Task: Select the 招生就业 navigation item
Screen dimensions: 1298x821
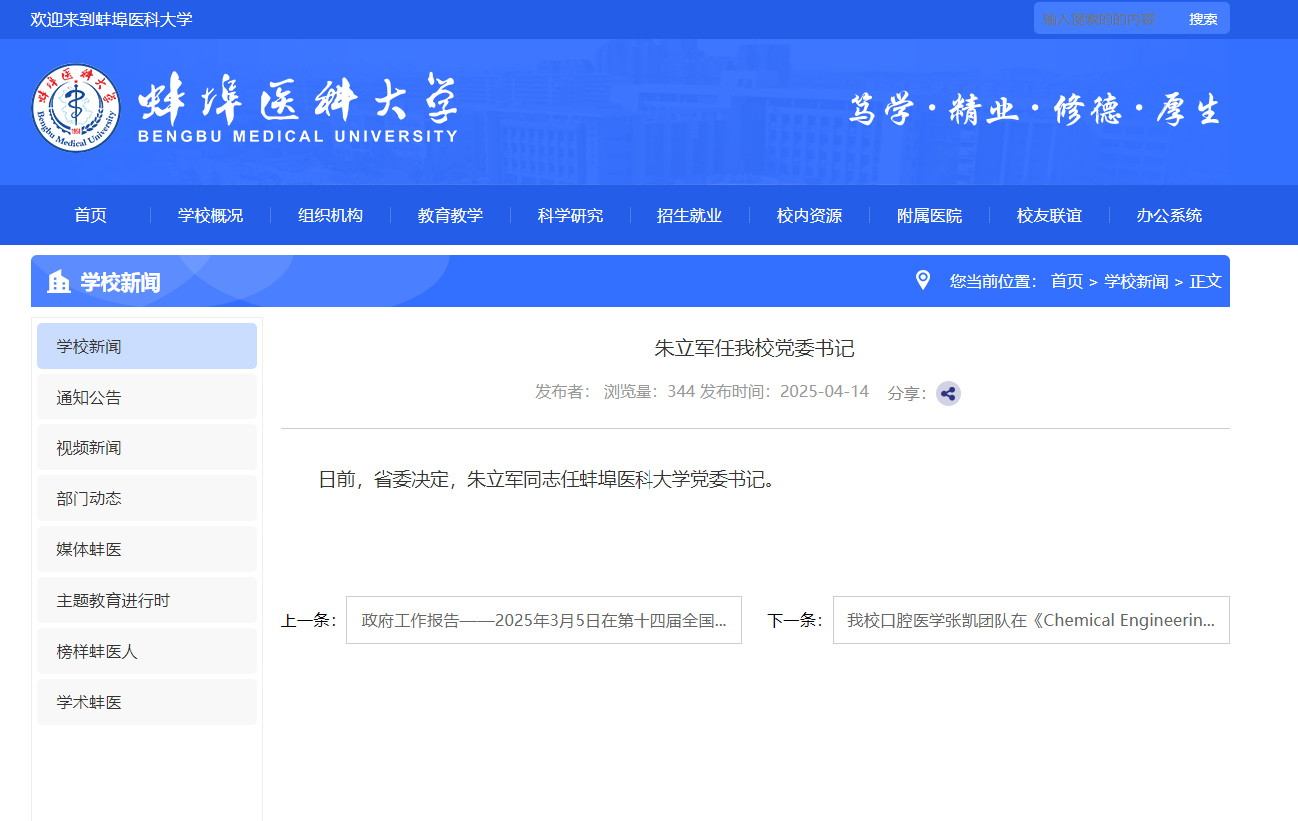Action: pos(689,215)
